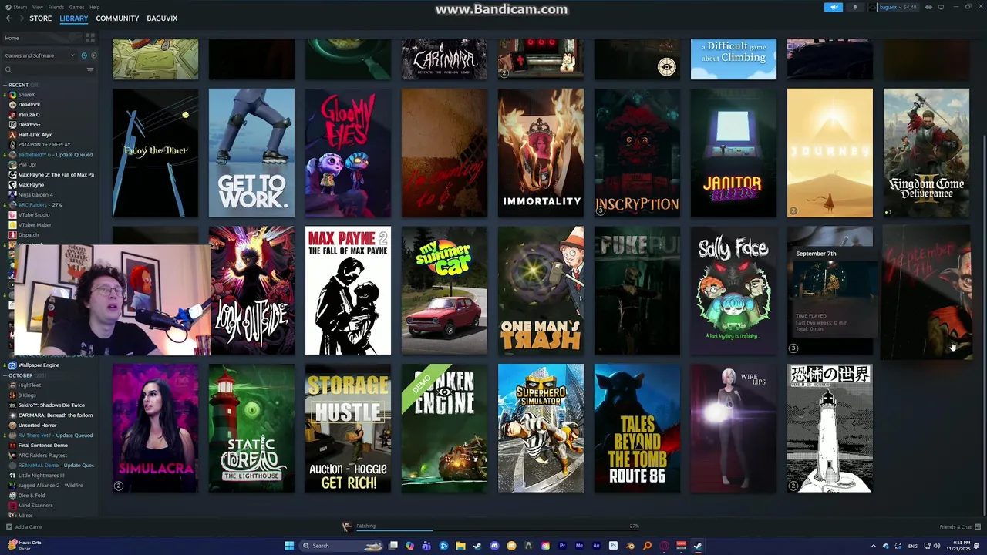The height and width of the screenshot is (555, 987).
Task: Open Premiere Pro from the taskbar
Action: tap(562, 546)
